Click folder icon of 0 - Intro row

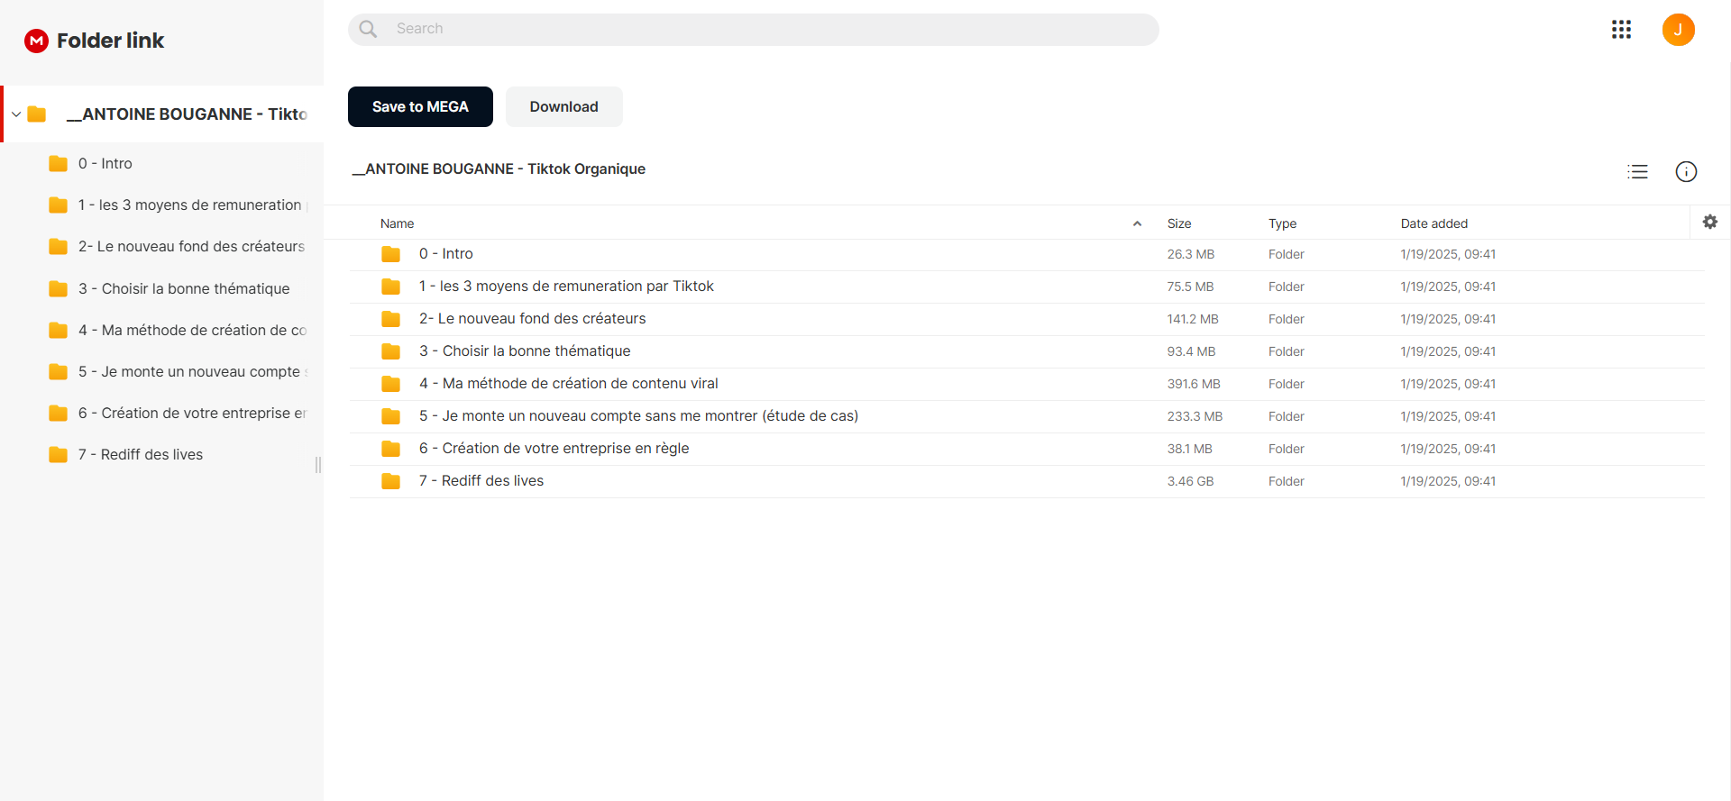coord(390,254)
